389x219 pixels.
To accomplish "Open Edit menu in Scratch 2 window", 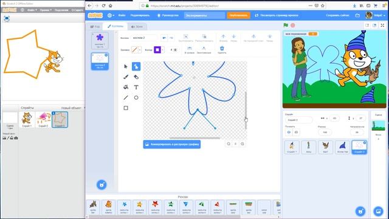I will [x=46, y=10].
